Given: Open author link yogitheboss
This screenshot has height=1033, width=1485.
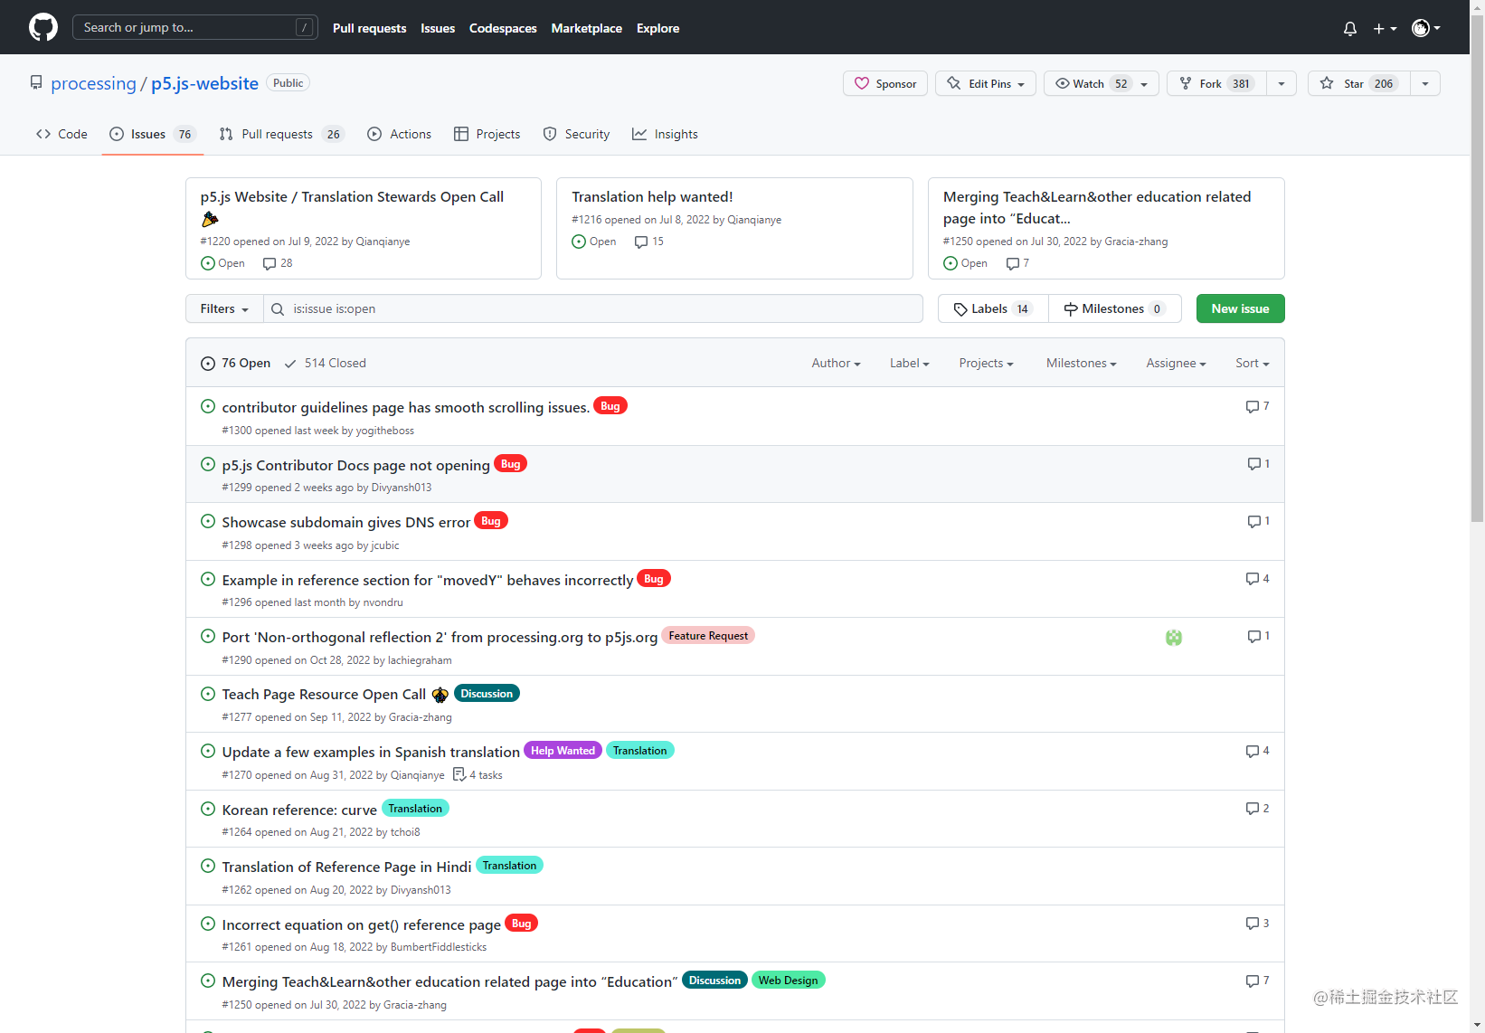Looking at the screenshot, I should pyautogui.click(x=384, y=431).
